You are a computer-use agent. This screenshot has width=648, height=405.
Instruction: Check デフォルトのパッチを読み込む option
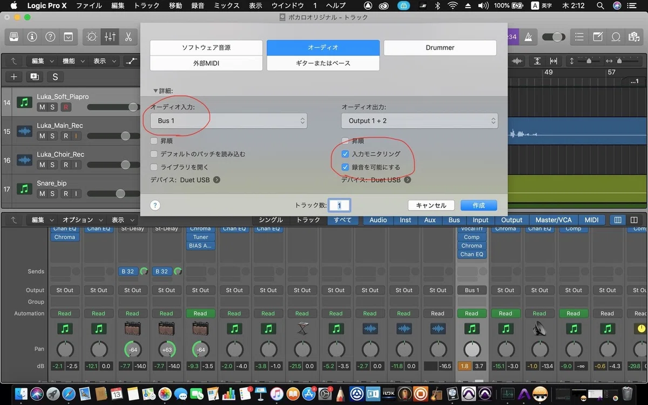[154, 154]
